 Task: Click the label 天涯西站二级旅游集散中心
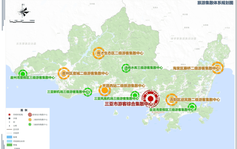click(123, 86)
